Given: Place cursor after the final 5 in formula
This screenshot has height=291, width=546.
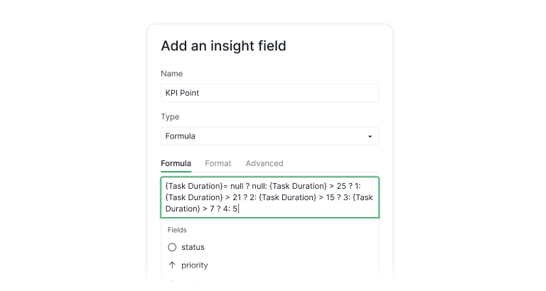Looking at the screenshot, I should pos(240,209).
